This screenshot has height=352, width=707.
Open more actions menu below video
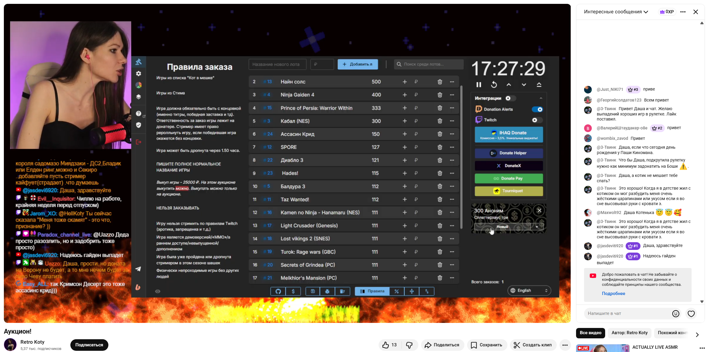click(565, 345)
